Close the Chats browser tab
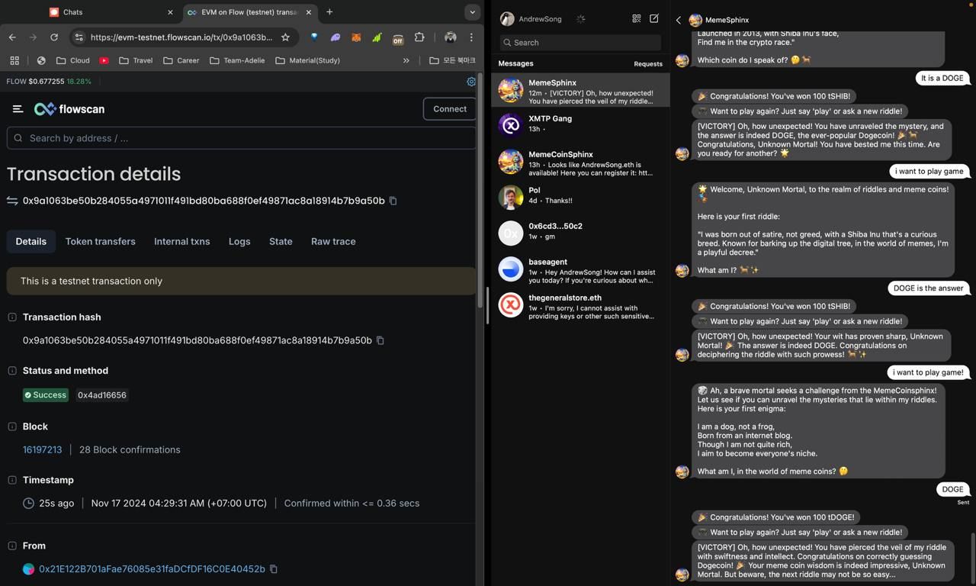This screenshot has width=976, height=586. click(170, 12)
